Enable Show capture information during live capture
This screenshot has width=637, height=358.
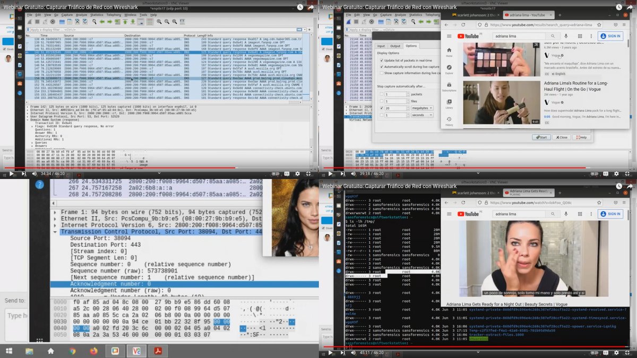pos(382,73)
